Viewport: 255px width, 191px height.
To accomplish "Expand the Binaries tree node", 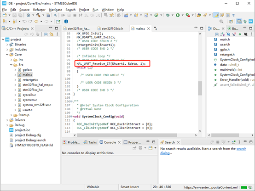I will tap(7, 45).
